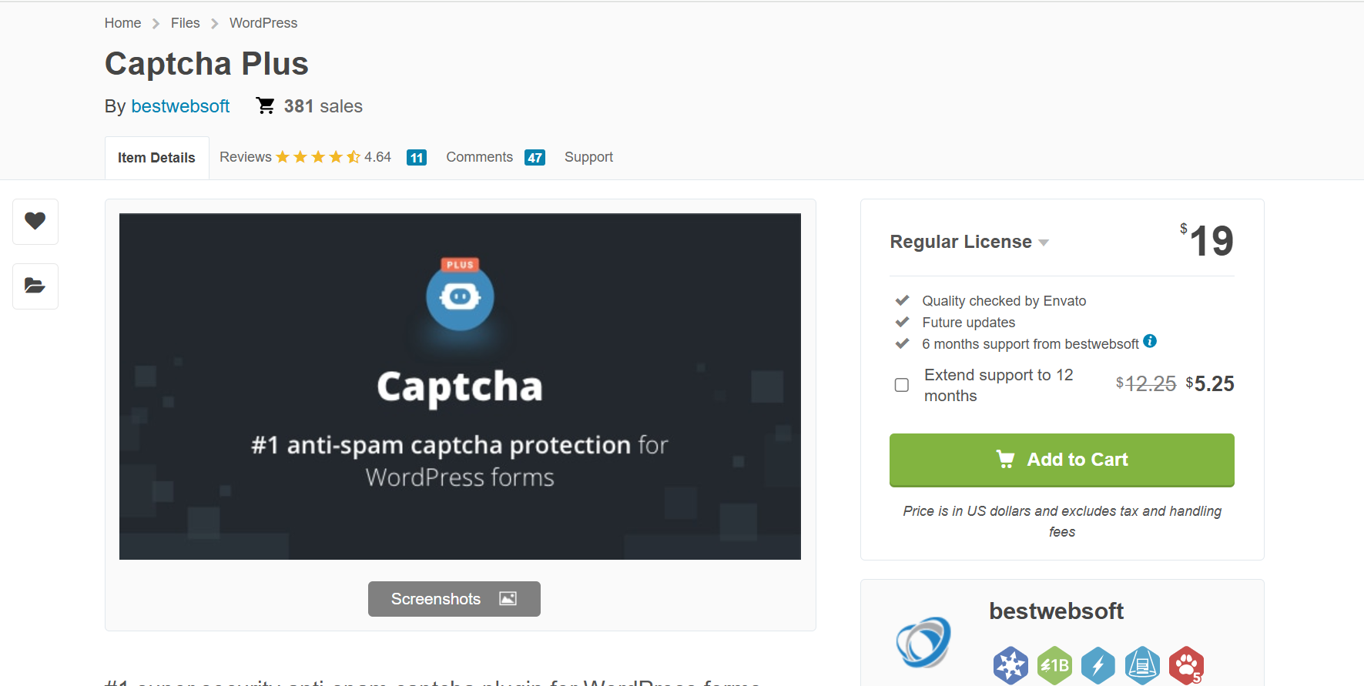
Task: Click the support info icon
Action: [1150, 341]
